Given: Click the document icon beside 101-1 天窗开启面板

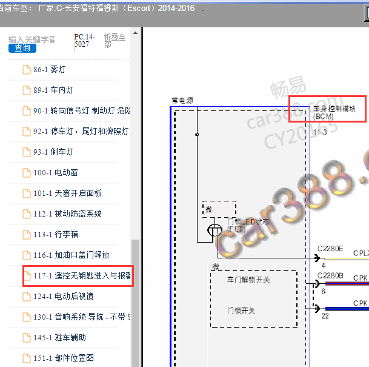Looking at the screenshot, I should point(27,194).
